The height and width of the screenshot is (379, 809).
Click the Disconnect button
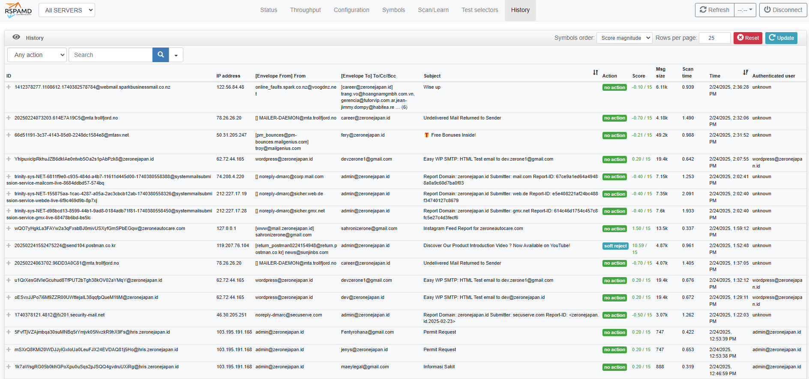pos(783,10)
